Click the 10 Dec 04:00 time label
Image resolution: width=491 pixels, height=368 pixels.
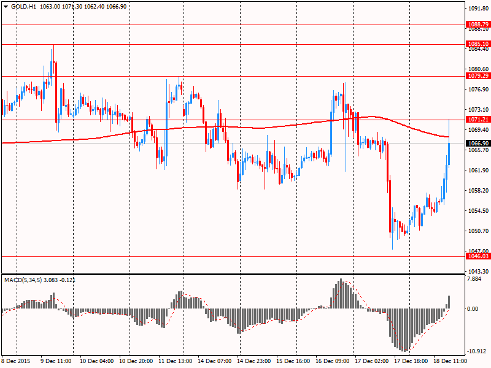coord(96,362)
